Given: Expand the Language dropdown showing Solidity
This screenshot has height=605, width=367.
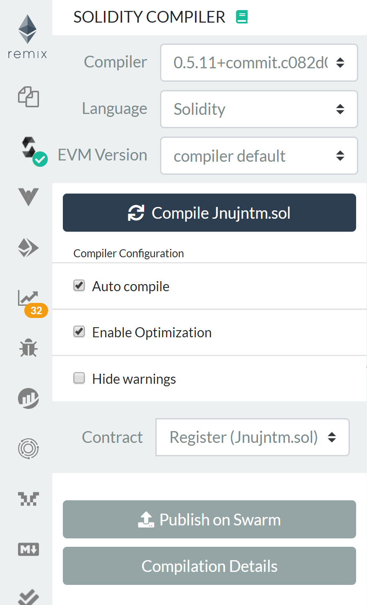Looking at the screenshot, I should coord(259,109).
